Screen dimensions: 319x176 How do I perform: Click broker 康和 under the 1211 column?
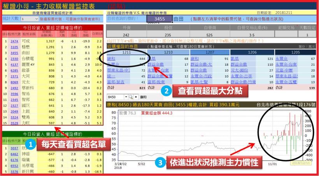tap(111, 59)
